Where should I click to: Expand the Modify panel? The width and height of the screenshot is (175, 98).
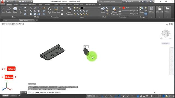click(37, 17)
